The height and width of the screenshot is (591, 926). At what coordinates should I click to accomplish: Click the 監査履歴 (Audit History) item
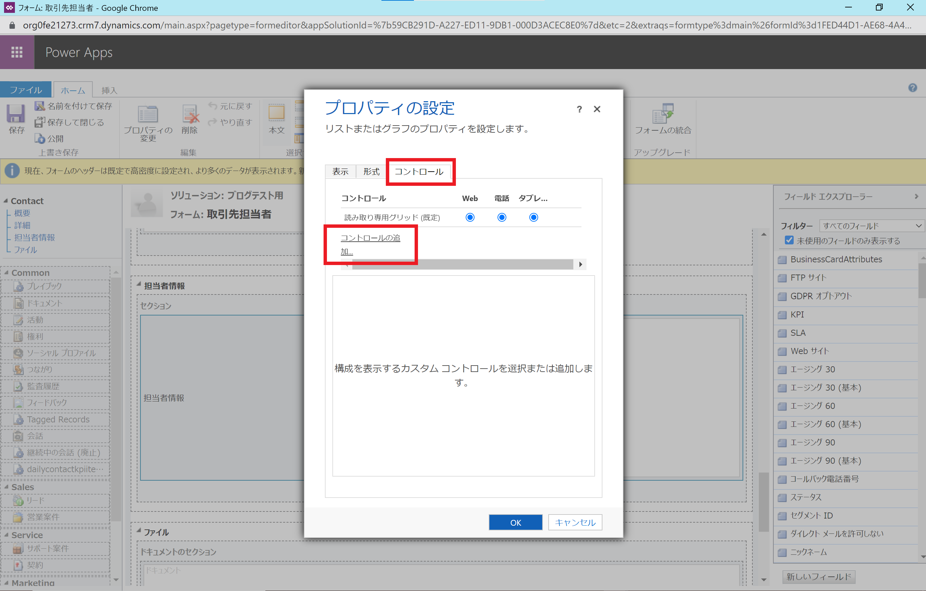coord(56,386)
